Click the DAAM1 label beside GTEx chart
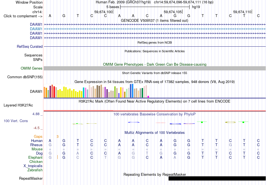266x185 pixels. [x=36, y=92]
